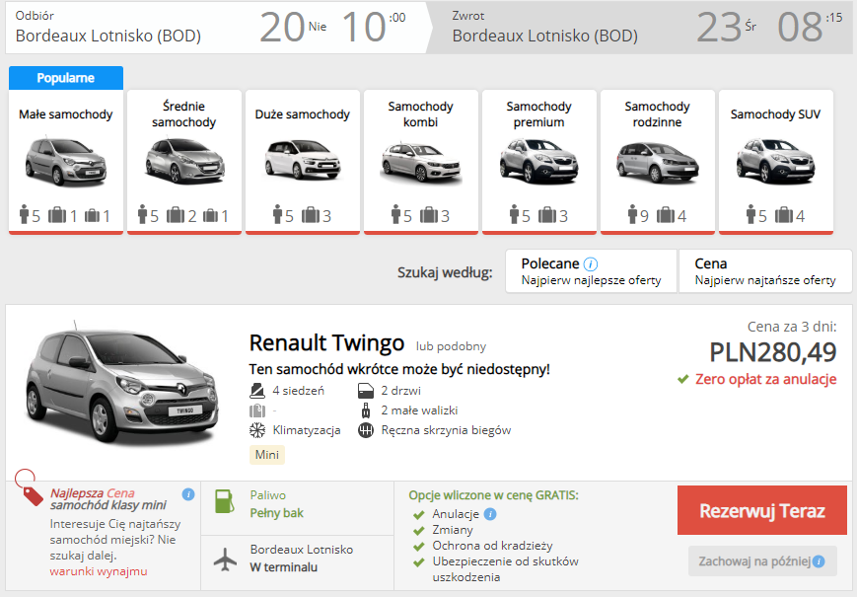The image size is (857, 597).
Task: Click info icon on Zachowaj na później
Action: click(819, 562)
